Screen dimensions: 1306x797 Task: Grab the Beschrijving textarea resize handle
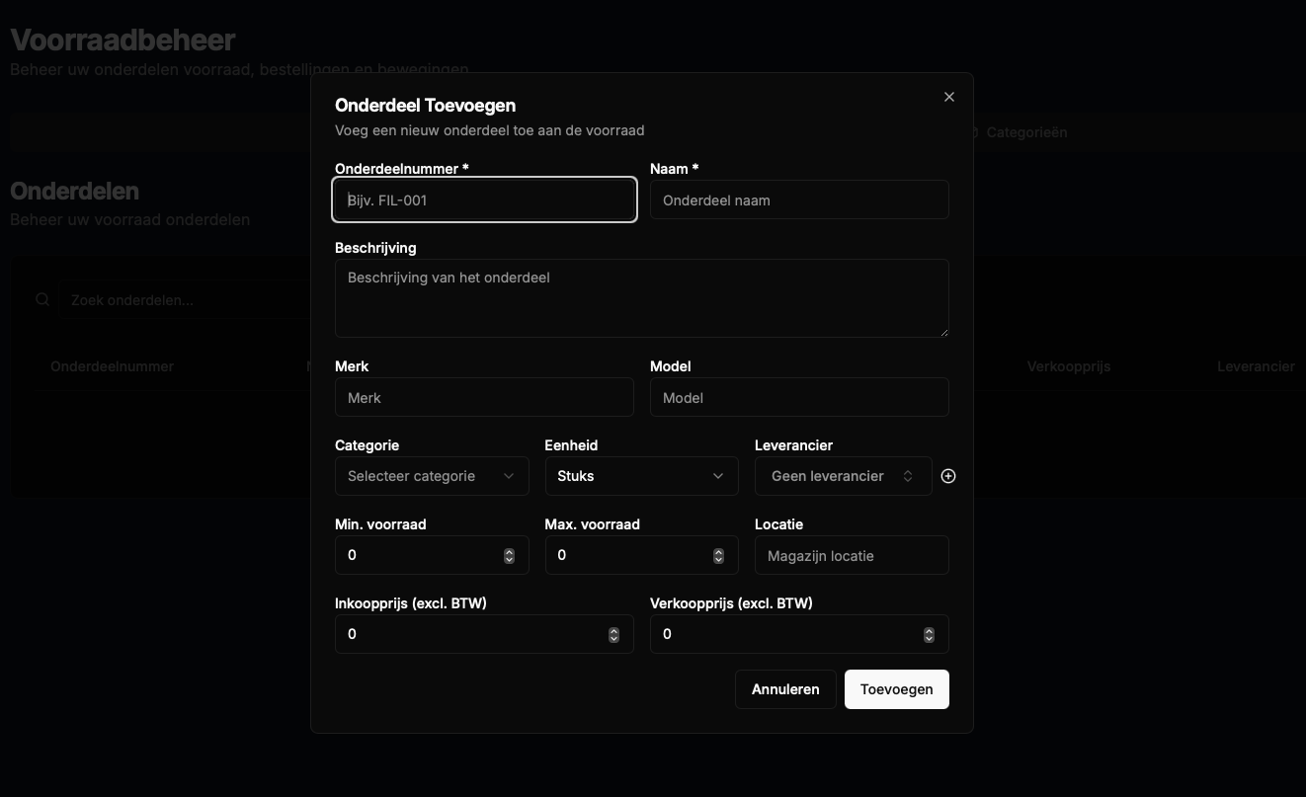tap(943, 332)
